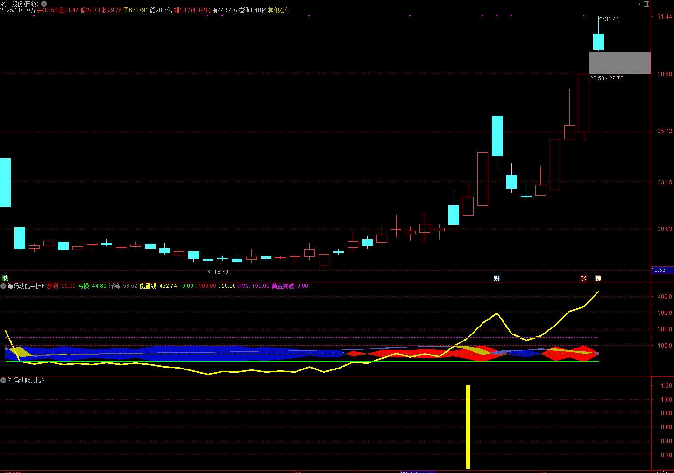The image size is (674, 473).
Task: Click the window layout icon at top right
Action: [646, 4]
